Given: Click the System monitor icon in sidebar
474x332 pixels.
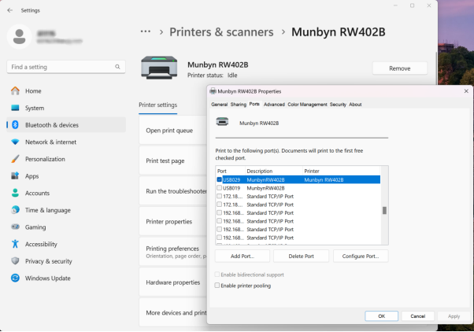Looking at the screenshot, I should [x=15, y=108].
